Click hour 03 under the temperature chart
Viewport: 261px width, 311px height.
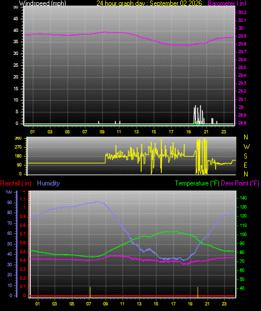(x=54, y=304)
